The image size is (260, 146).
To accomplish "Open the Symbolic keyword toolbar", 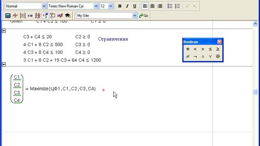I will 68,15.
